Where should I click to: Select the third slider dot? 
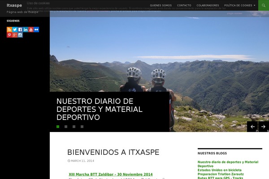pos(74,127)
